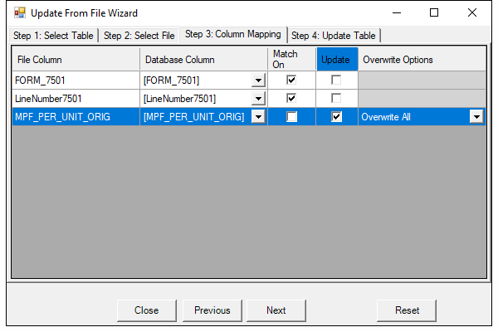Select the FORM_7501 file column cell
The width and height of the screenshot is (498, 332).
point(76,80)
